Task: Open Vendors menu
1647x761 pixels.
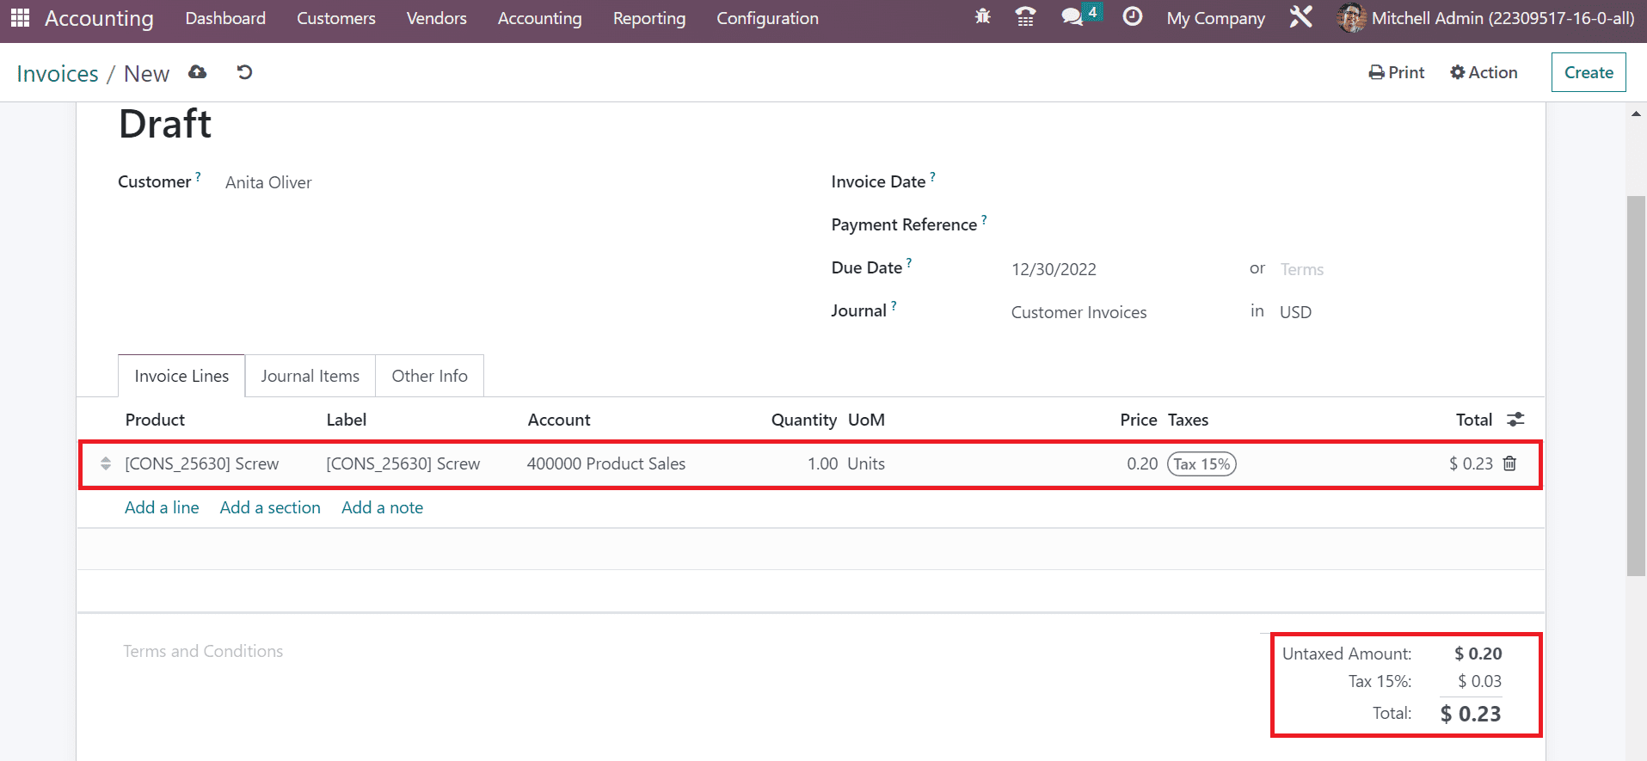Action: (437, 18)
